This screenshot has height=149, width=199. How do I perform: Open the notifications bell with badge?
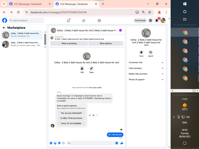click(157, 20)
